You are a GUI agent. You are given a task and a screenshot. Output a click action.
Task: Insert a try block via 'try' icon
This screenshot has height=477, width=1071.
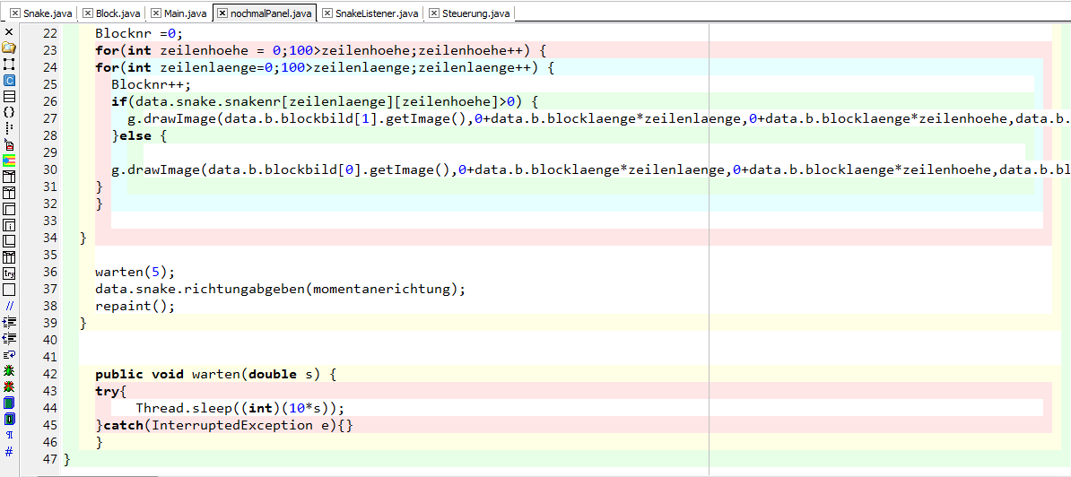click(x=9, y=273)
